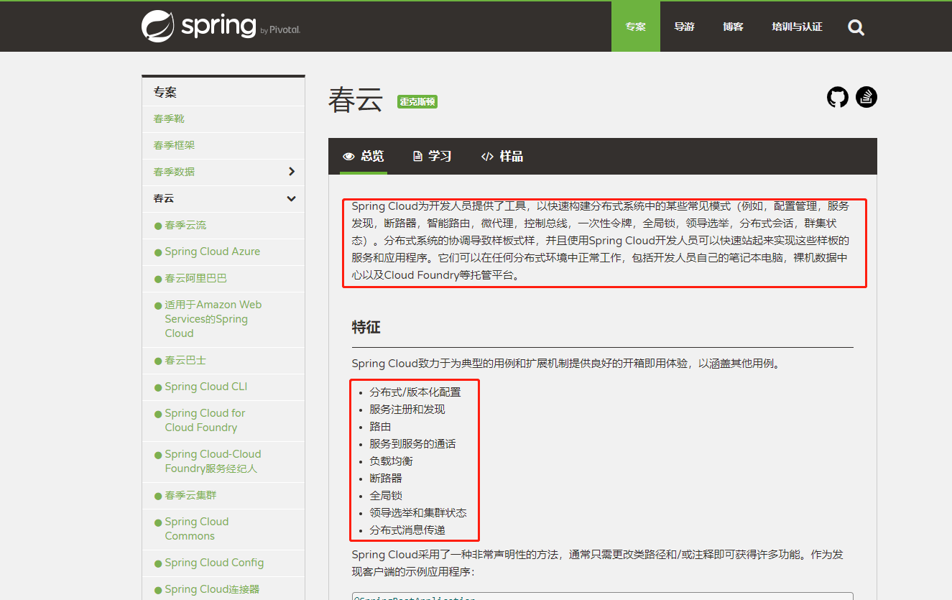Open Spring Cloud Commons sidebar link
The width and height of the screenshot is (952, 600).
click(197, 529)
